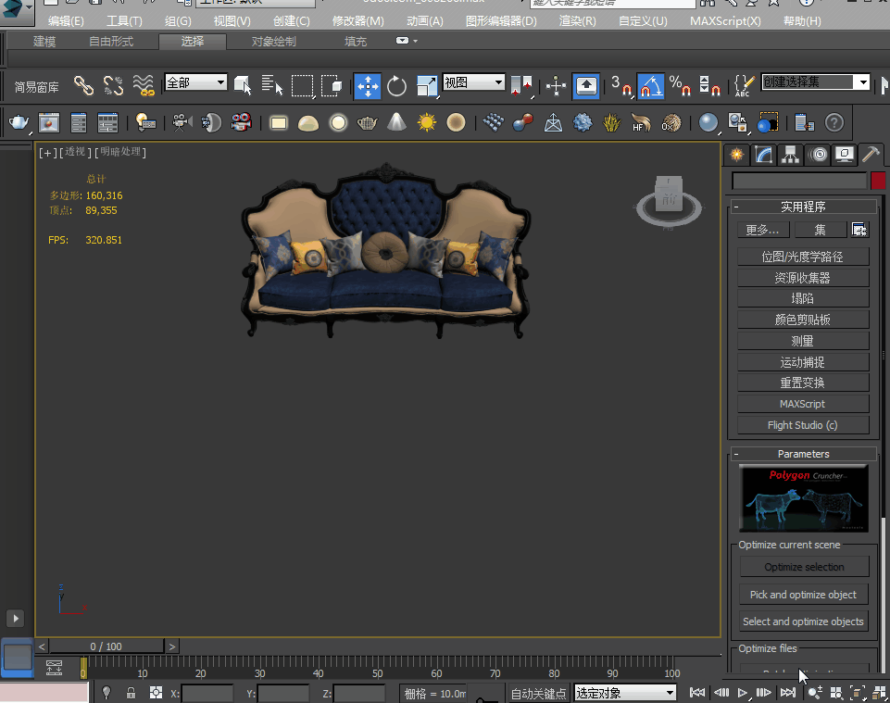Switch to the 对象绘制 ribbon tab
Screen dimensions: 890x703
pos(274,42)
